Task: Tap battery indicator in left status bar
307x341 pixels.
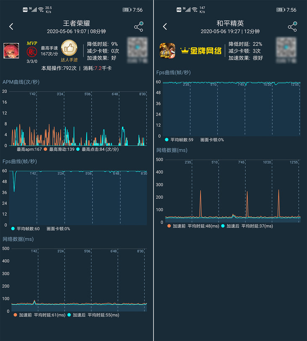Action: (126, 10)
